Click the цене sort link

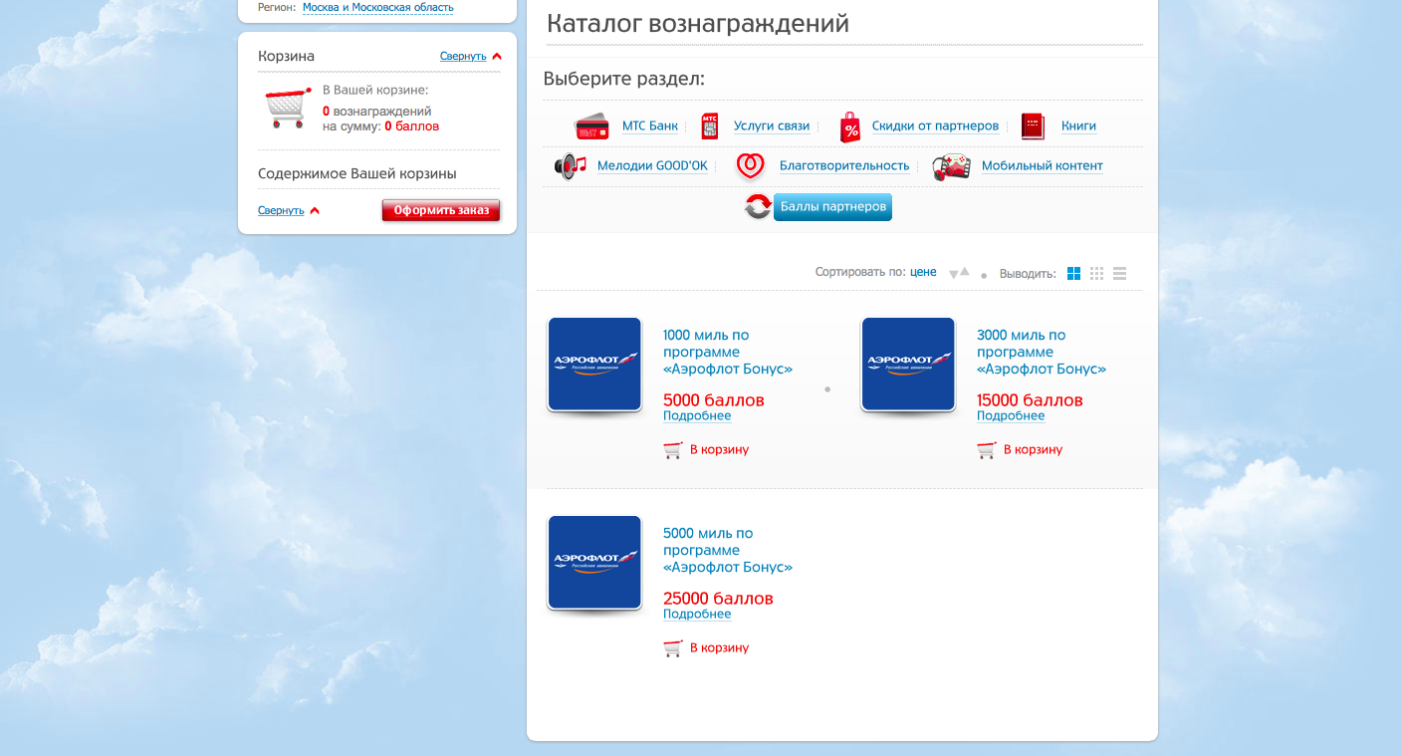click(x=923, y=272)
